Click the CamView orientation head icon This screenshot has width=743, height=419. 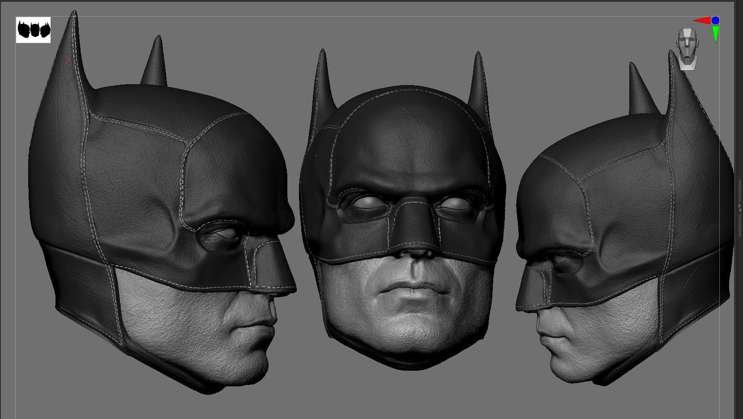(687, 49)
